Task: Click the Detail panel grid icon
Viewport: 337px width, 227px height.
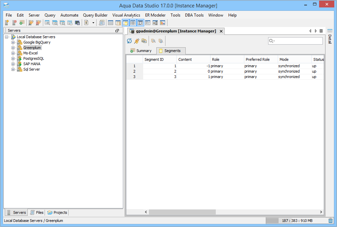Action: 330,31
